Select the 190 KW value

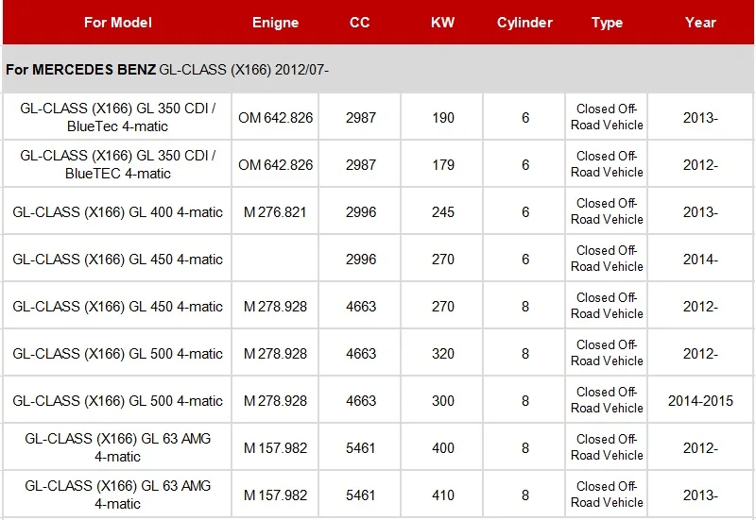(x=443, y=117)
